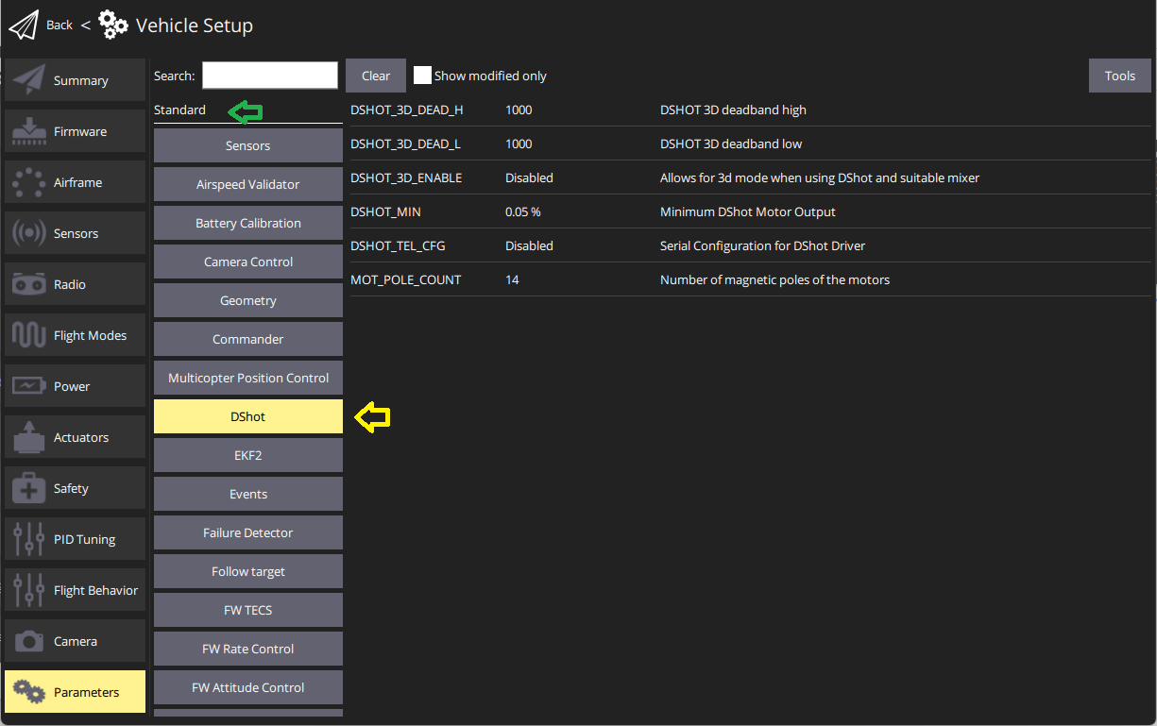
Task: Click the Power battery setup icon
Action: 28,385
